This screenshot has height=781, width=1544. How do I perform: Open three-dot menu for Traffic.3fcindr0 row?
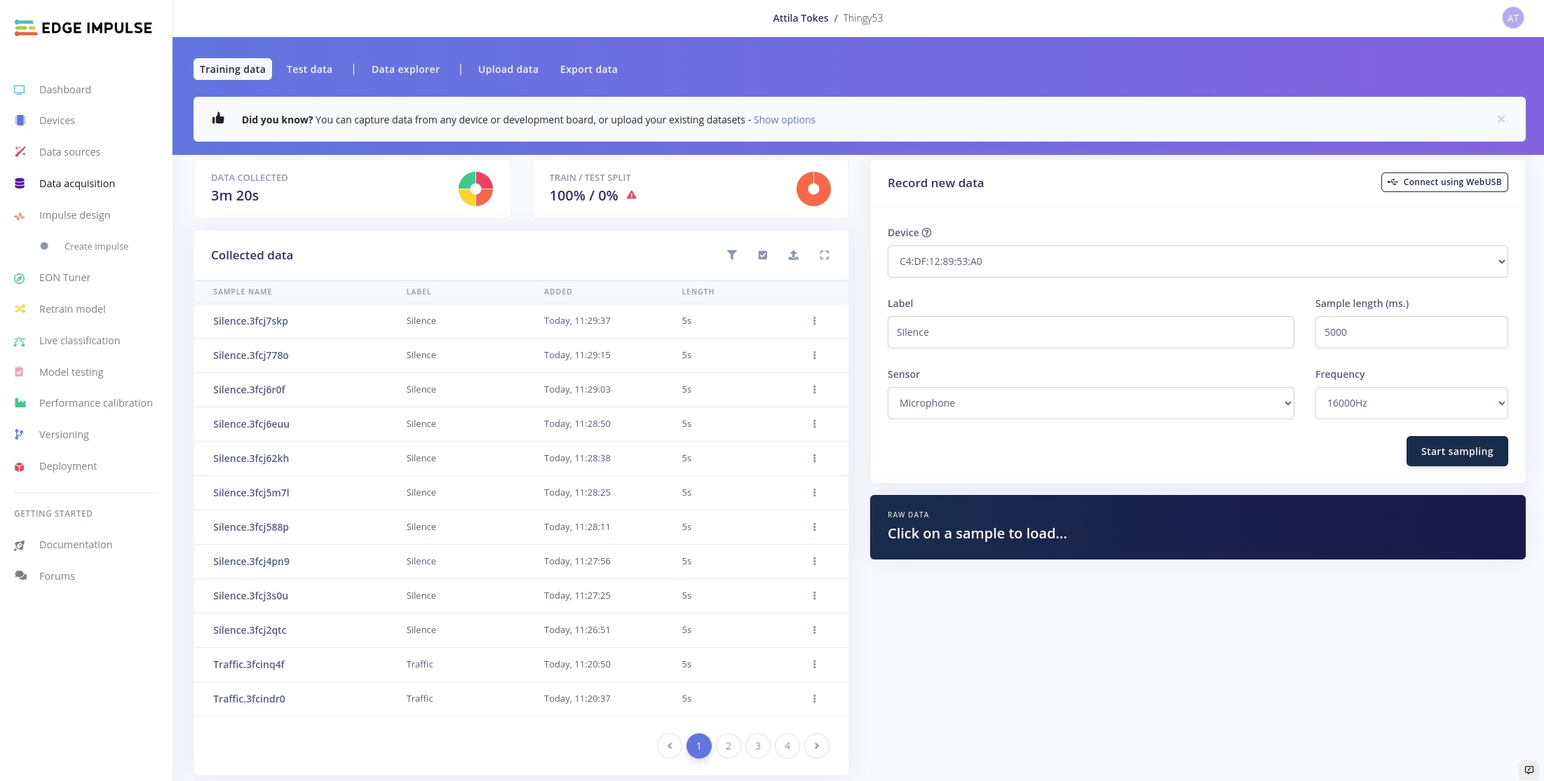[x=814, y=699]
